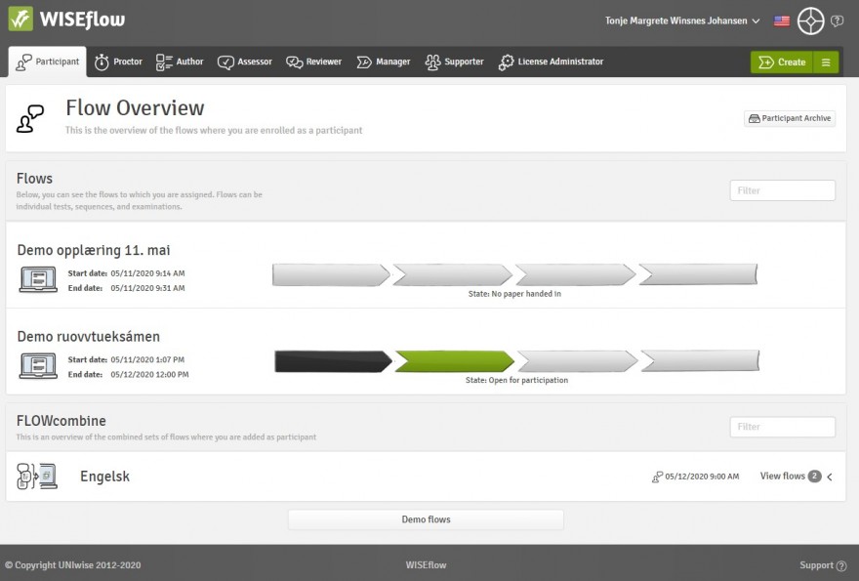
Task: Click the green Open for participation step
Action: pyautogui.click(x=453, y=361)
